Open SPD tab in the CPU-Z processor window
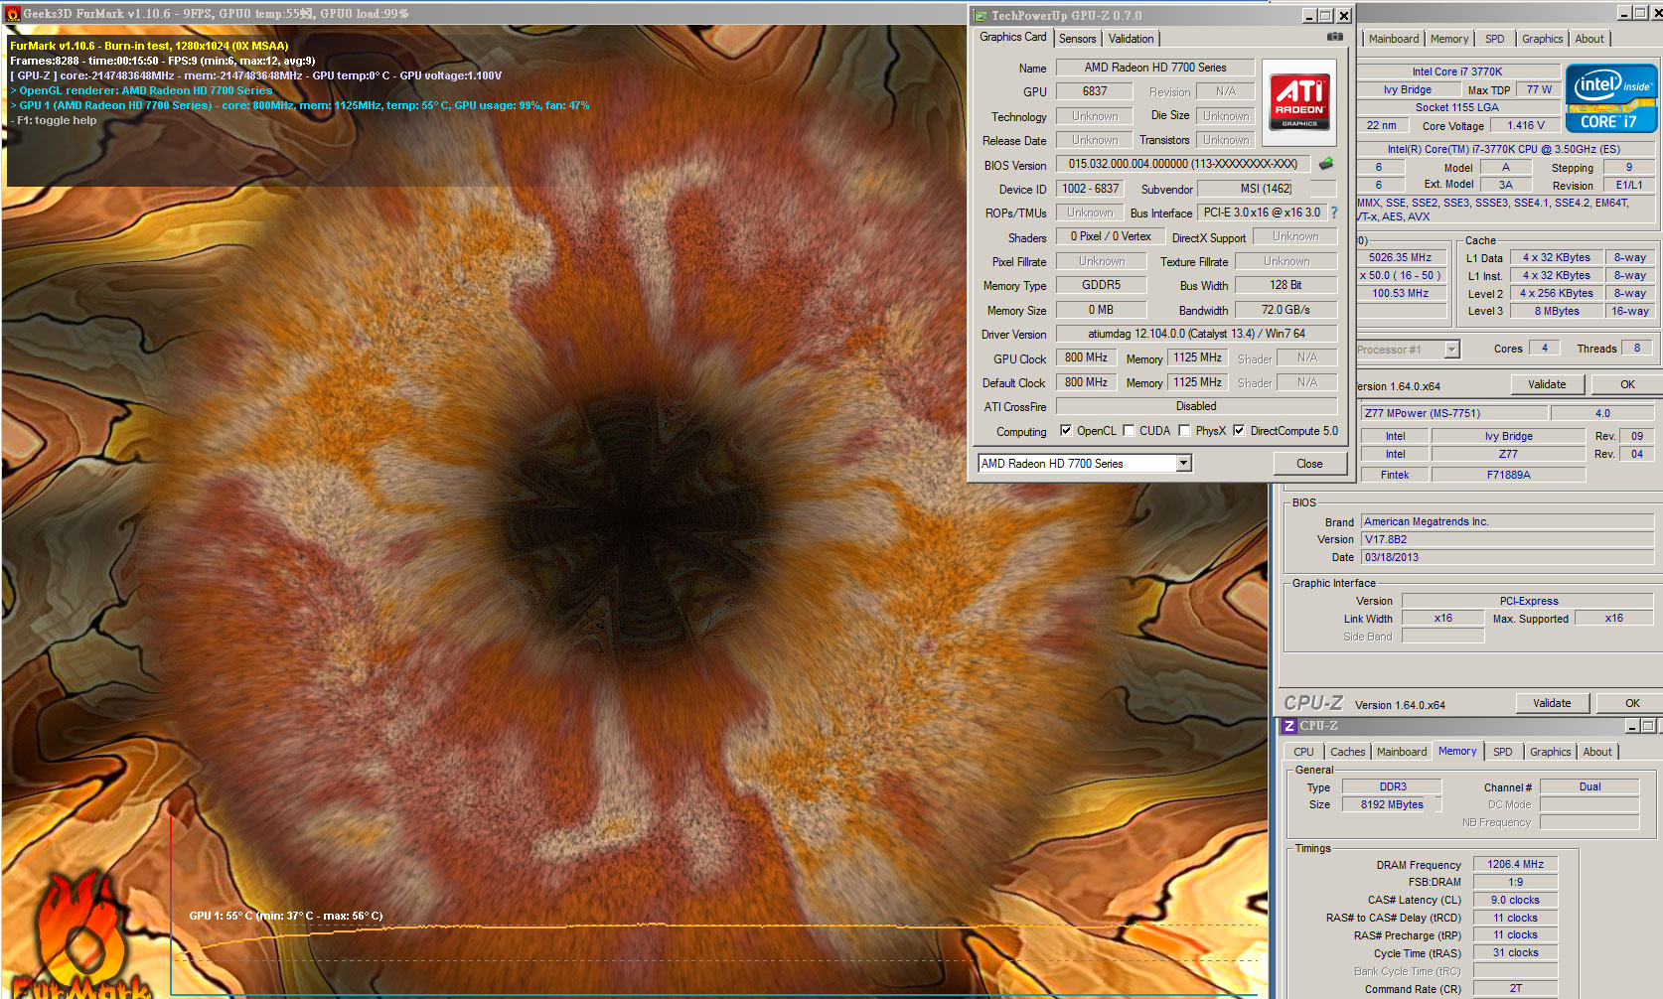Screen dimensions: 1663x999 click(x=1495, y=39)
